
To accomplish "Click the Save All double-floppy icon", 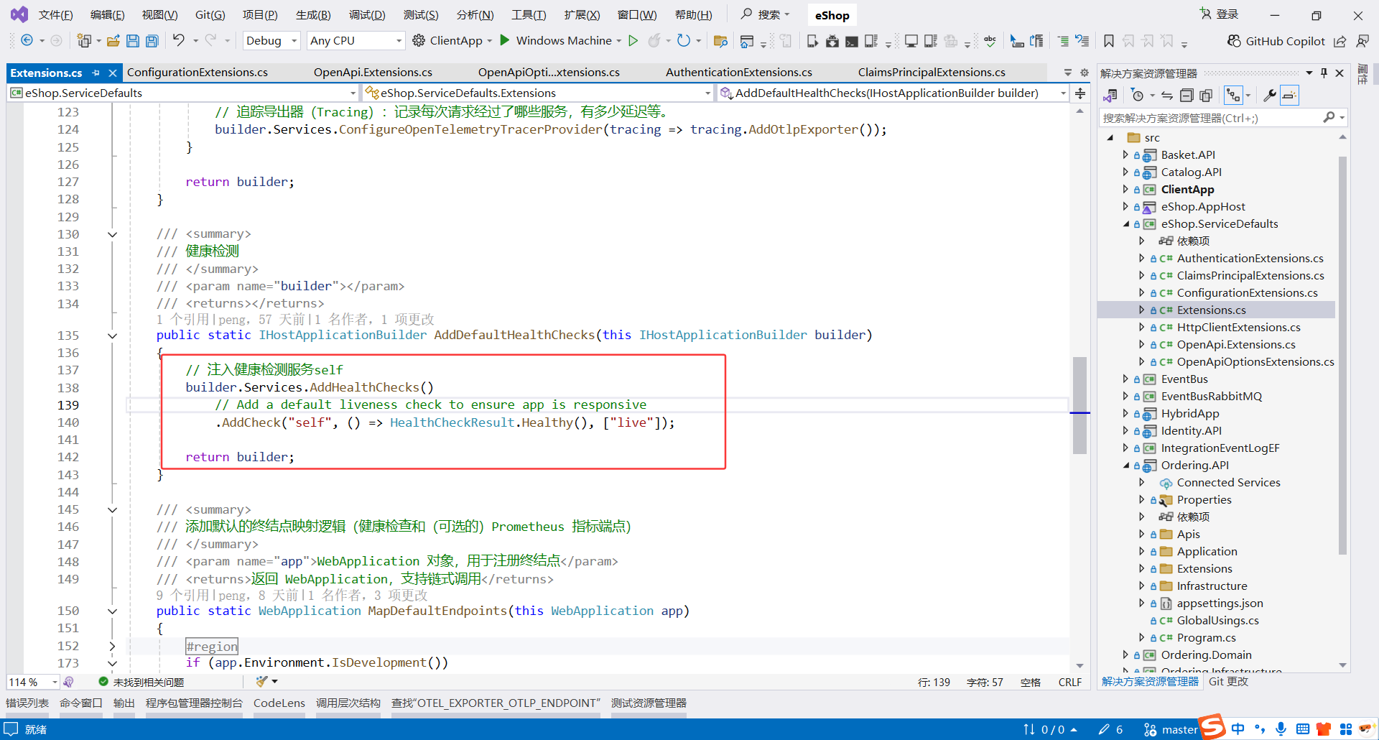I will point(152,41).
